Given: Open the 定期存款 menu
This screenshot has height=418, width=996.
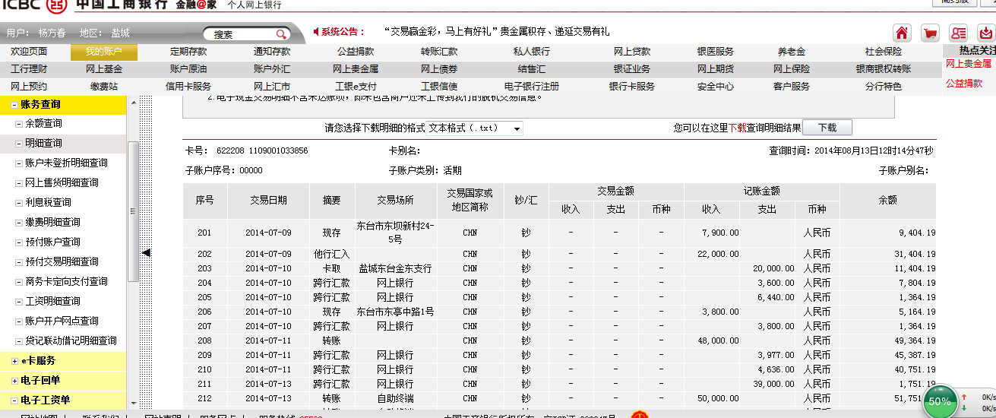Looking at the screenshot, I should 188,52.
